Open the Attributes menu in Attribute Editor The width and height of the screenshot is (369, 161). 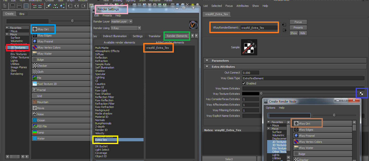pyautogui.click(x=242, y=6)
